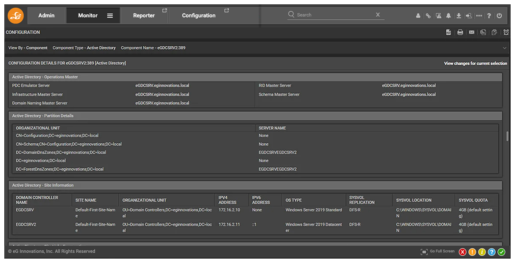This screenshot has height=263, width=515.
Task: Click the DC=DomainDnsZones partition row
Action: (255, 152)
